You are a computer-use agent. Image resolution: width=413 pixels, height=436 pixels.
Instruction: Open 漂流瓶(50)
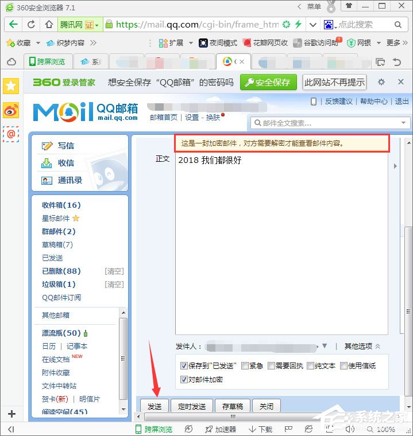tap(61, 333)
